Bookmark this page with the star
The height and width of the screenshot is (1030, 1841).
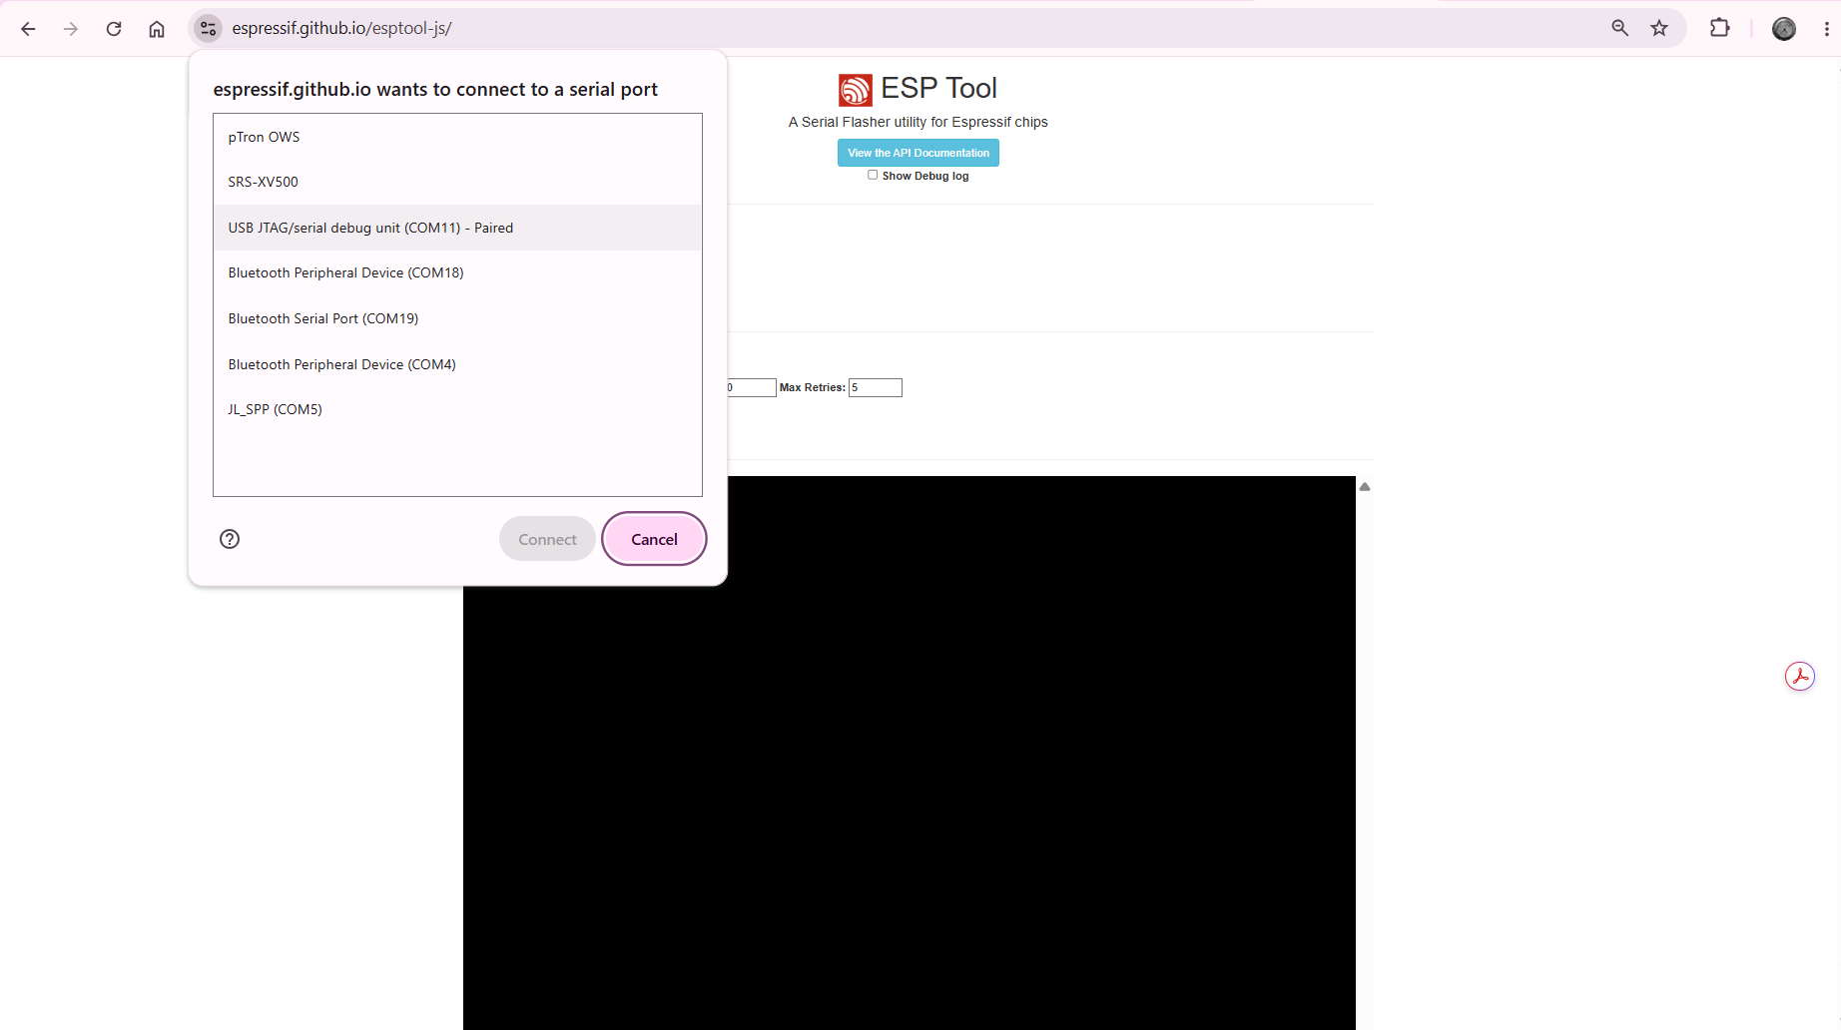[1659, 28]
